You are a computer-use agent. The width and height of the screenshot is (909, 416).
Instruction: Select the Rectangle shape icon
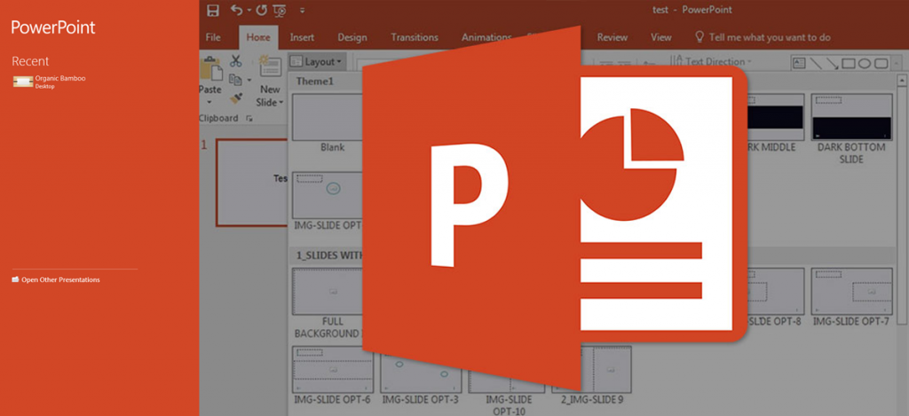[849, 63]
